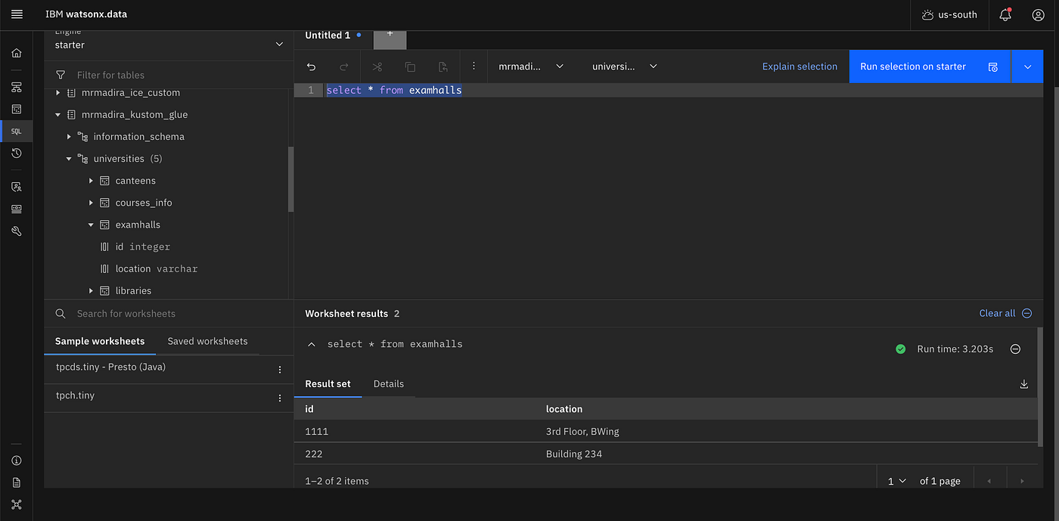The image size is (1059, 521).
Task: Switch to the Details tab
Action: tap(389, 384)
